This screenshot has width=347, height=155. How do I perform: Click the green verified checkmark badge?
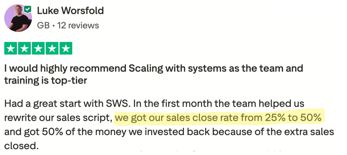coord(28,10)
